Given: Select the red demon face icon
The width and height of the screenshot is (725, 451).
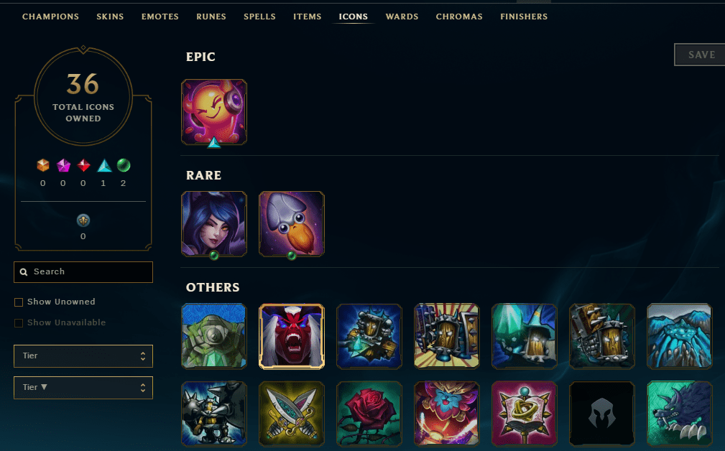Looking at the screenshot, I should tap(292, 336).
